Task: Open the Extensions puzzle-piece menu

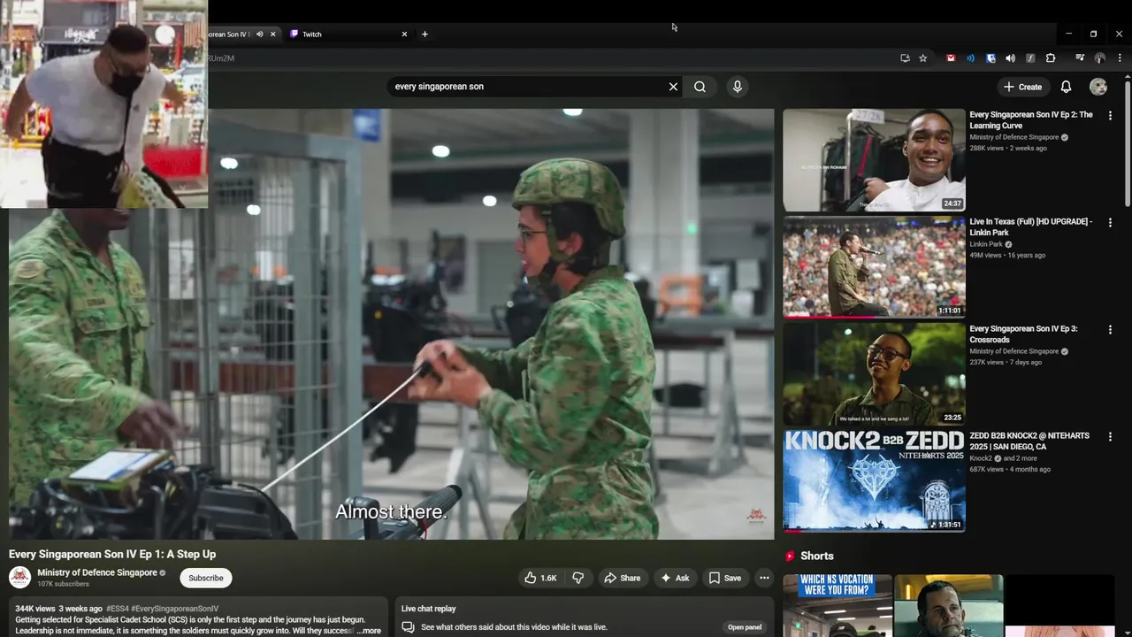Action: coord(1051,58)
